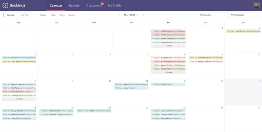262x132 pixels.
Task: Open 12:00 am Anish Visitor booking
Action: [168, 84]
